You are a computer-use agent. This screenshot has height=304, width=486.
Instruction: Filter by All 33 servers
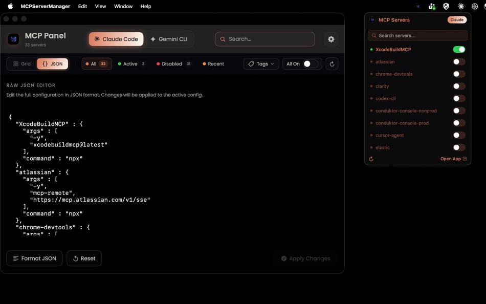pos(96,64)
